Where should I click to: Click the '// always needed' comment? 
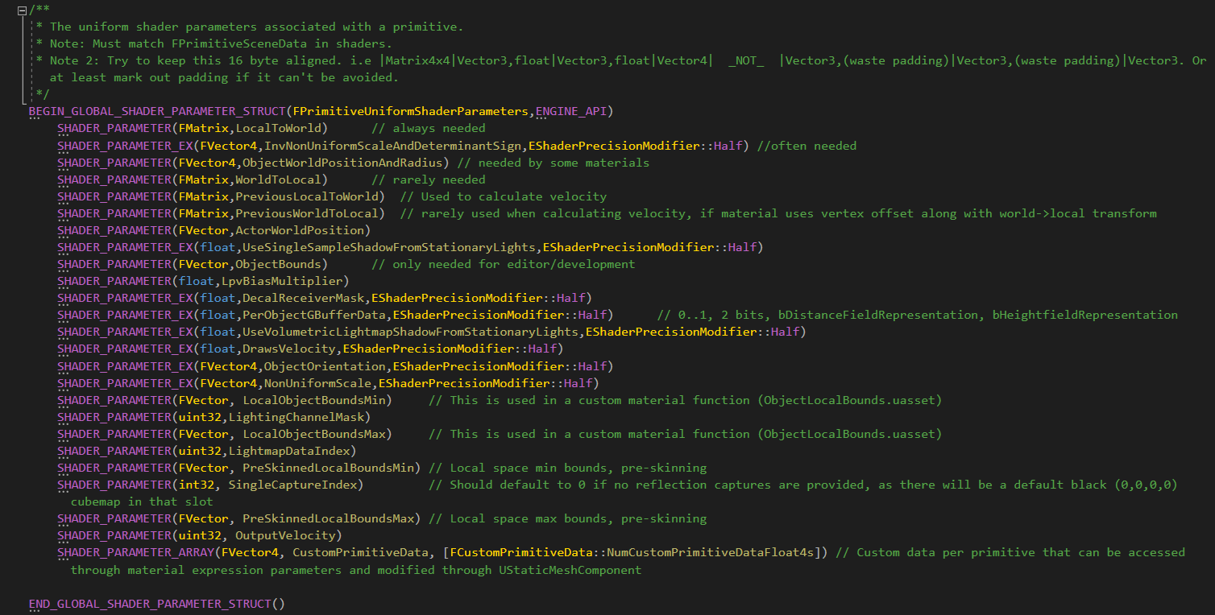click(428, 129)
